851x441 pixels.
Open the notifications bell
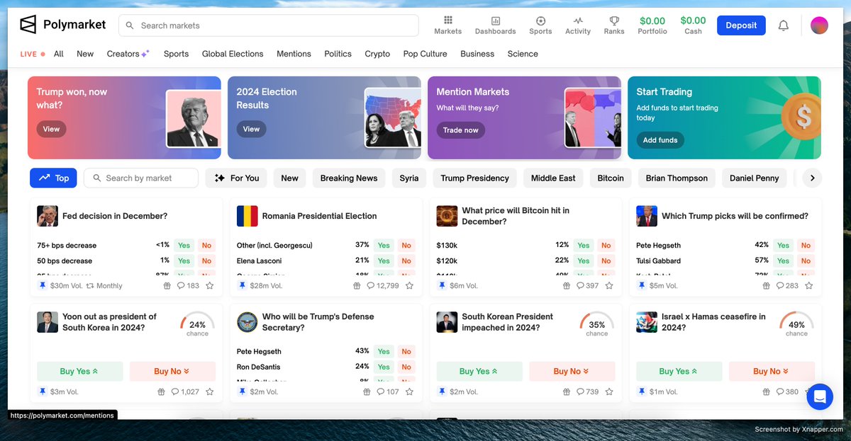click(784, 25)
